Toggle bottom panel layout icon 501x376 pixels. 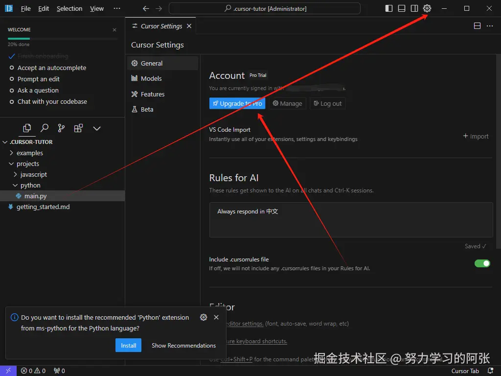click(402, 8)
